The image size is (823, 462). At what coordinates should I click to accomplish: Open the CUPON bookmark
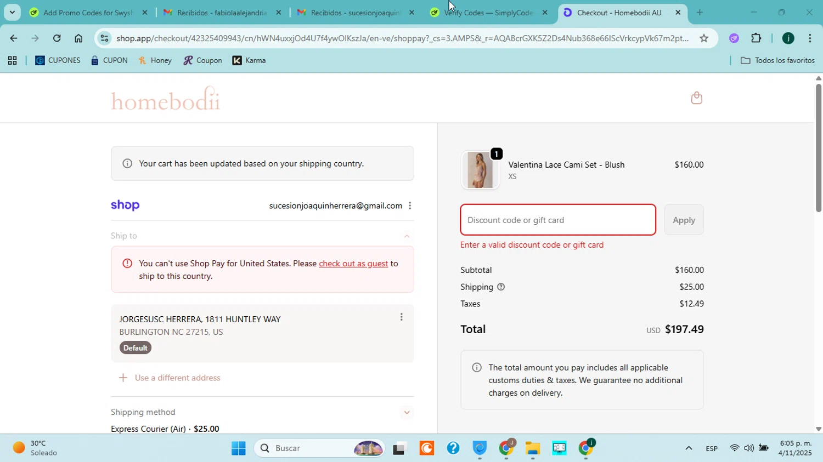coord(109,61)
